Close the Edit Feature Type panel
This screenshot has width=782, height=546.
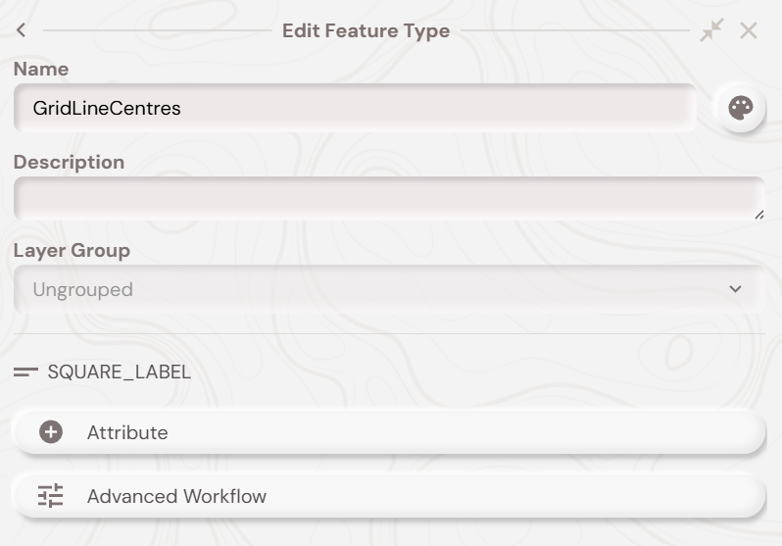pyautogui.click(x=749, y=30)
